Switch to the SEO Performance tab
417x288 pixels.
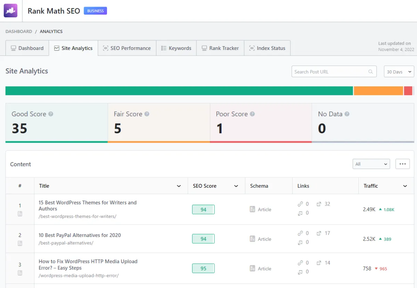tap(127, 48)
